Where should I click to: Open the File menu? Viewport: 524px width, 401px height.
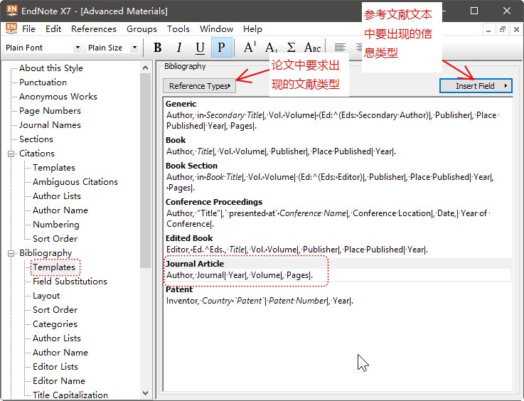pos(28,29)
